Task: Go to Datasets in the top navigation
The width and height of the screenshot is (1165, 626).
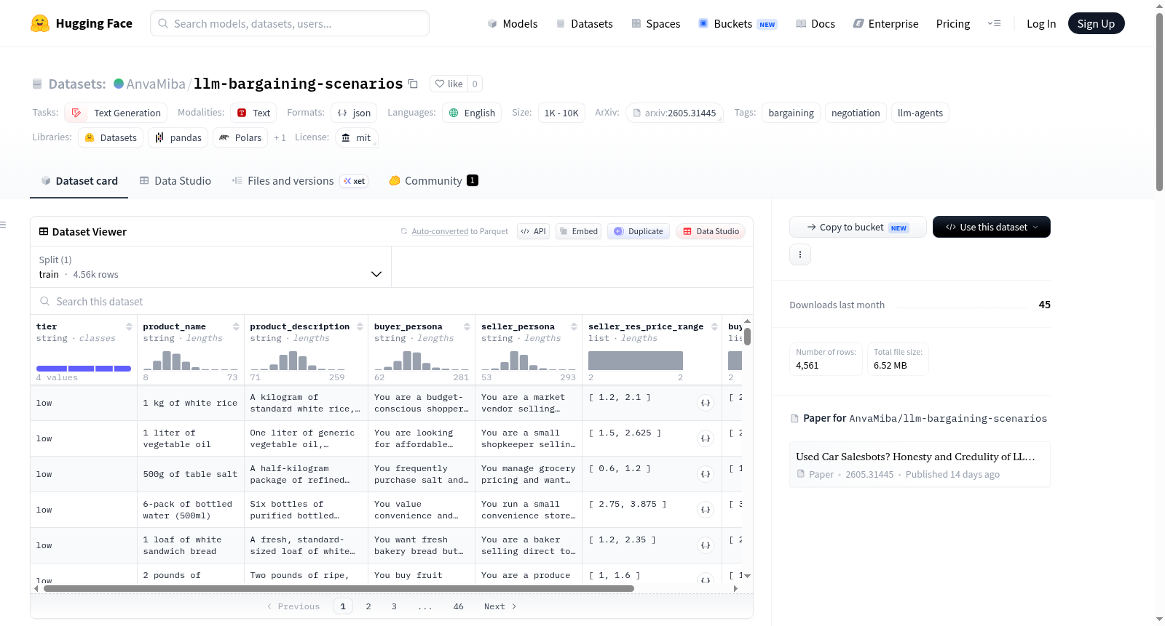Action: pyautogui.click(x=584, y=23)
